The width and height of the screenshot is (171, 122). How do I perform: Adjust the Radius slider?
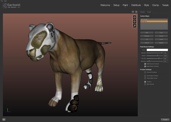pos(154,56)
